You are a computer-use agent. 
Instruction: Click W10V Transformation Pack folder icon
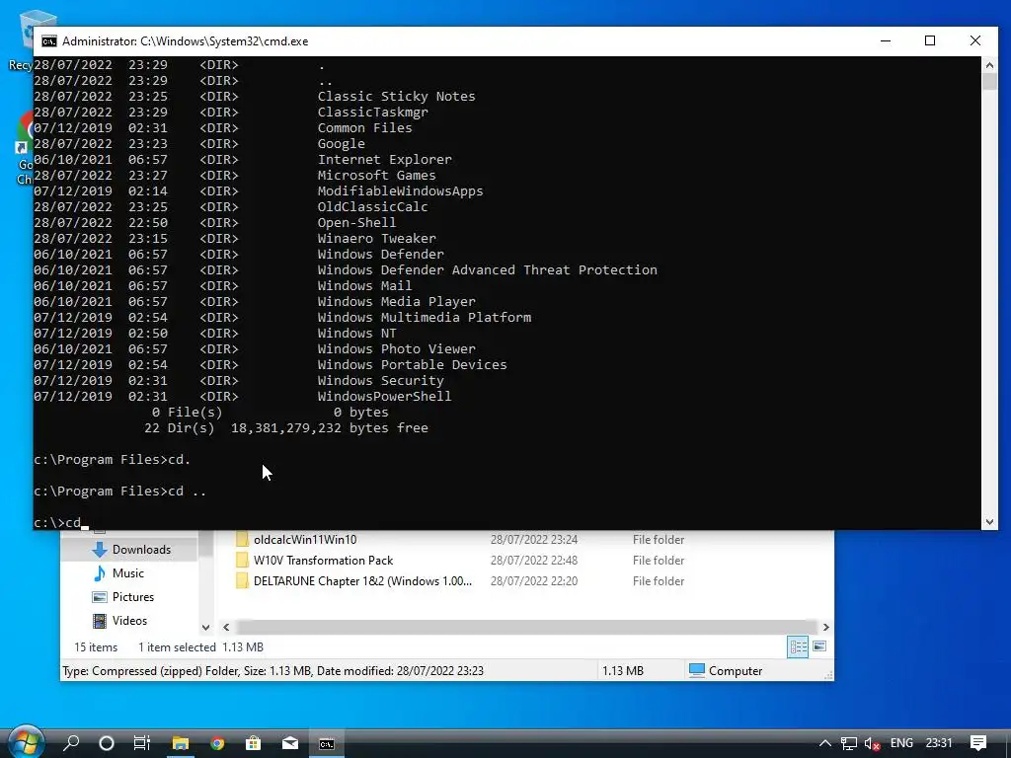pos(243,561)
